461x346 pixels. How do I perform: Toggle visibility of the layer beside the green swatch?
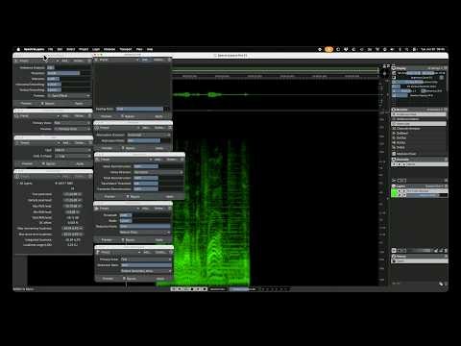(x=400, y=191)
